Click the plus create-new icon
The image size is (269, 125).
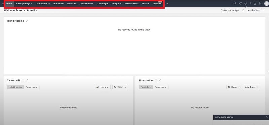[x=250, y=3]
